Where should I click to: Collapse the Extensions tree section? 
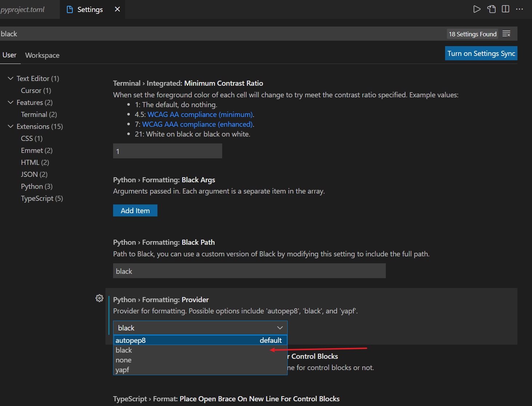[11, 126]
